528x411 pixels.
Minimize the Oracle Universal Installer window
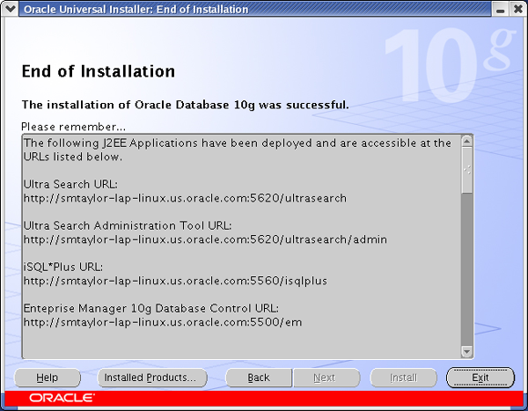click(499, 10)
